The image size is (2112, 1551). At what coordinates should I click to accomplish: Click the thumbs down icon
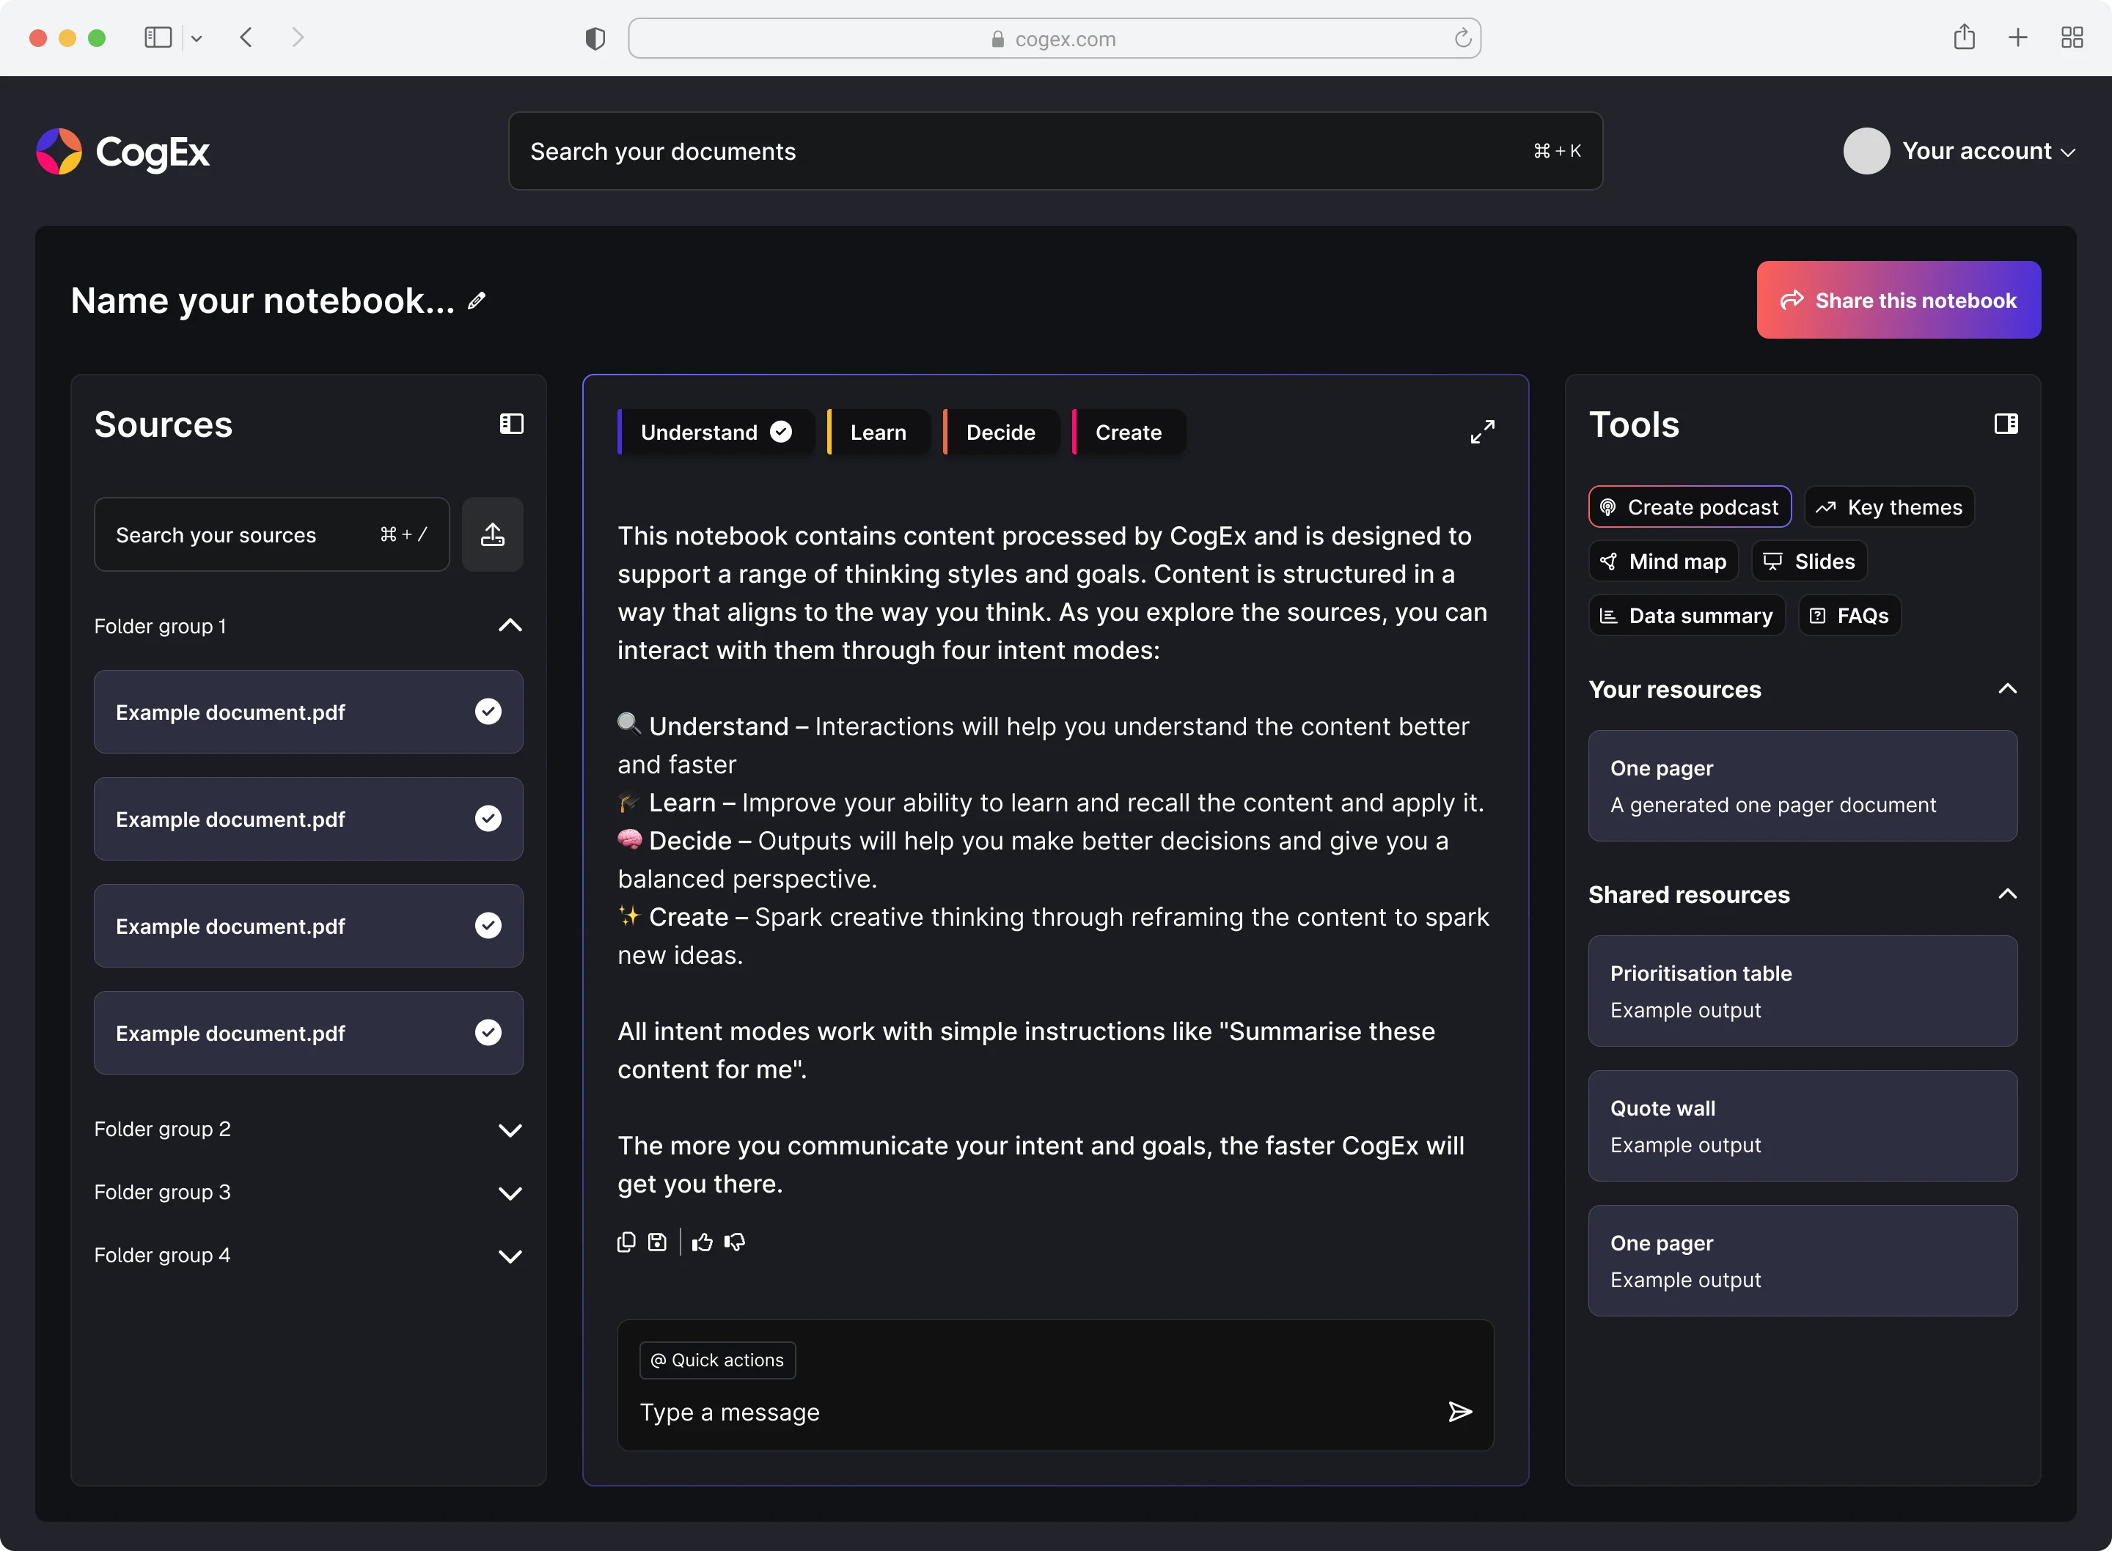pos(736,1242)
